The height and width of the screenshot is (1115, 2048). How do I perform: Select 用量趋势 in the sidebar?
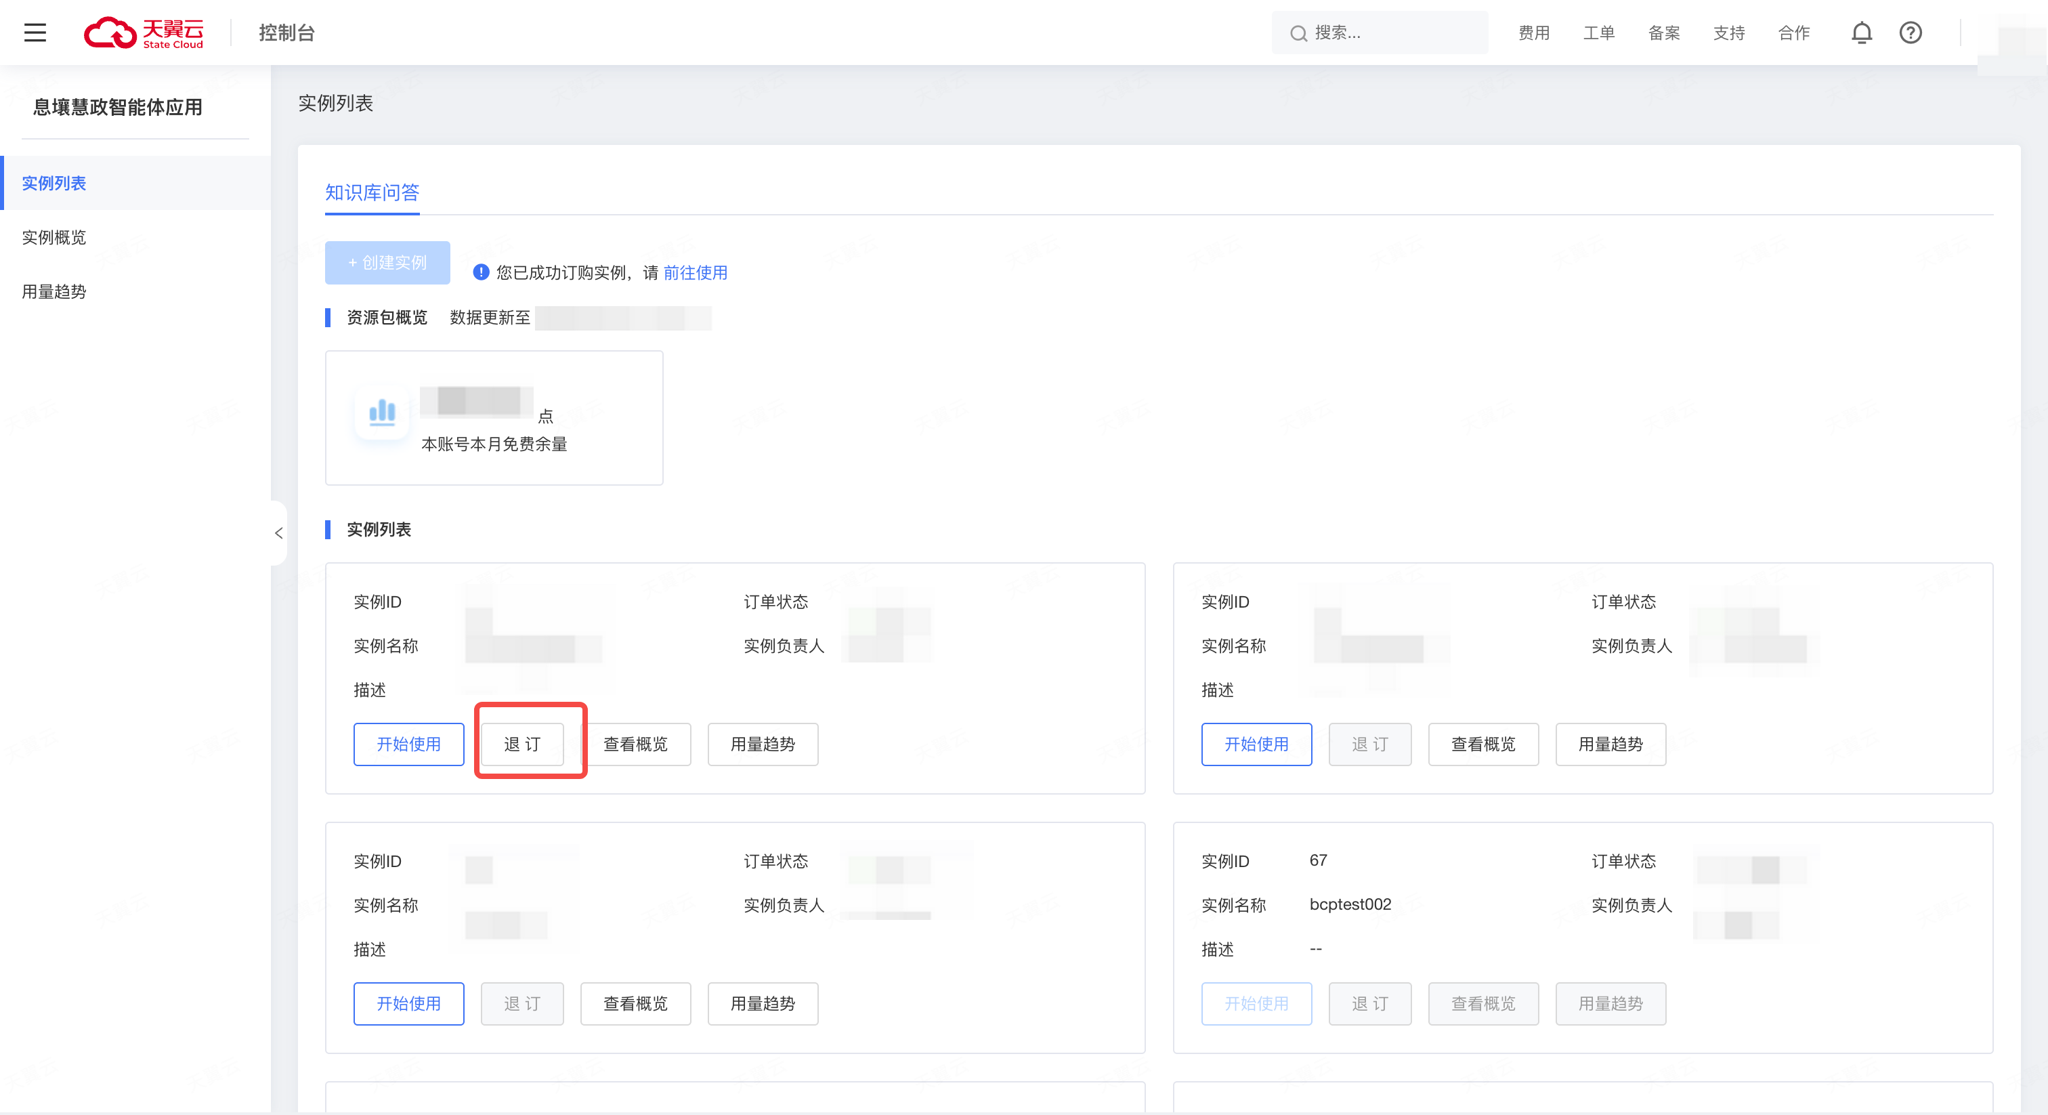pos(136,292)
